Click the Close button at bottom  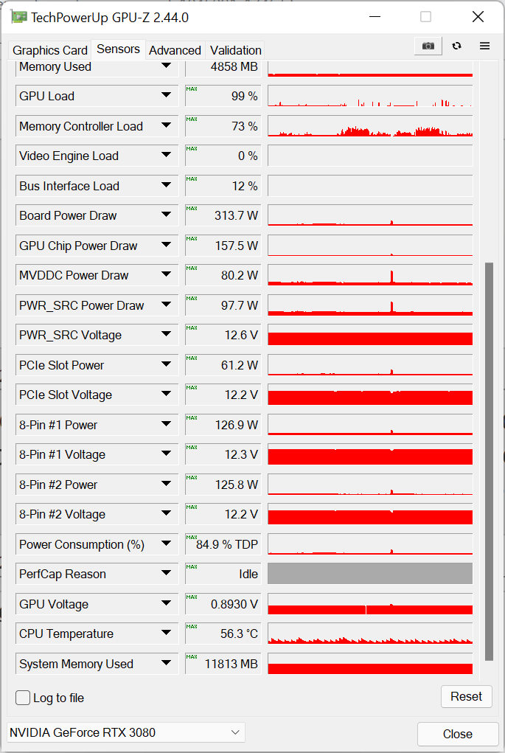(457, 734)
